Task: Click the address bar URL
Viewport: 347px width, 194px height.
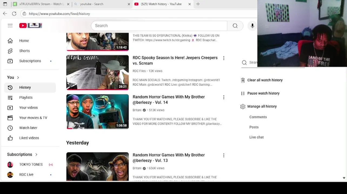Action: pyautogui.click(x=59, y=14)
